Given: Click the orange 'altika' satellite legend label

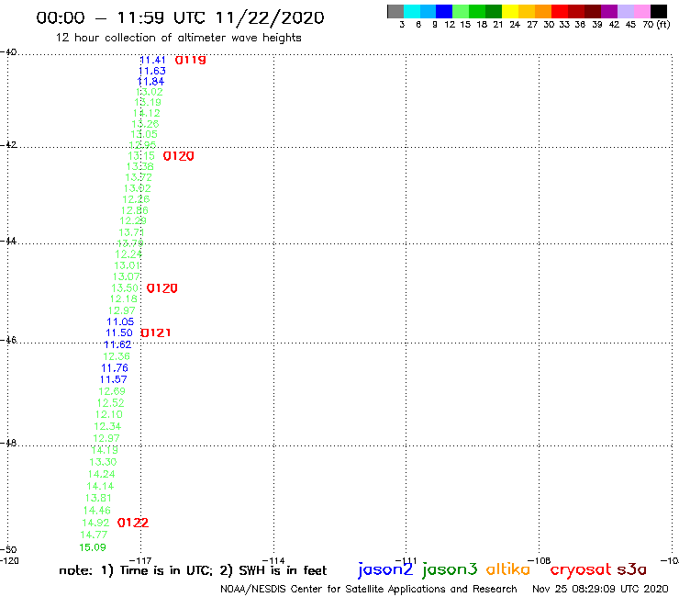Looking at the screenshot, I should tap(508, 569).
